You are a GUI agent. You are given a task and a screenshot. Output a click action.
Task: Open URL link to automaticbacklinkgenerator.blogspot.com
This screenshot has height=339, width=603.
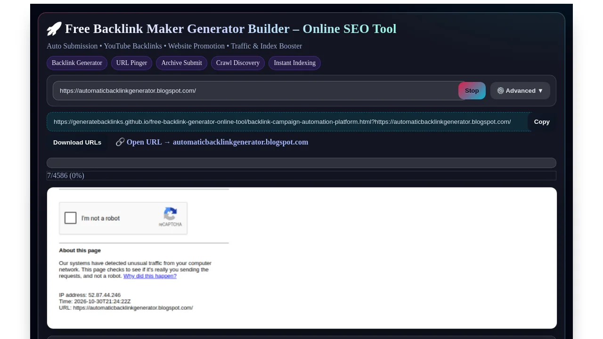pyautogui.click(x=212, y=142)
